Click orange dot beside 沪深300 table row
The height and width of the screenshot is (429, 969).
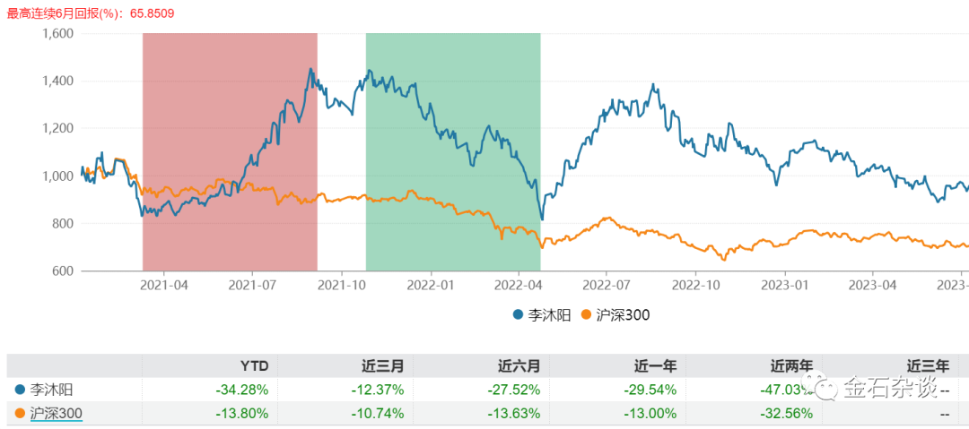(x=20, y=413)
